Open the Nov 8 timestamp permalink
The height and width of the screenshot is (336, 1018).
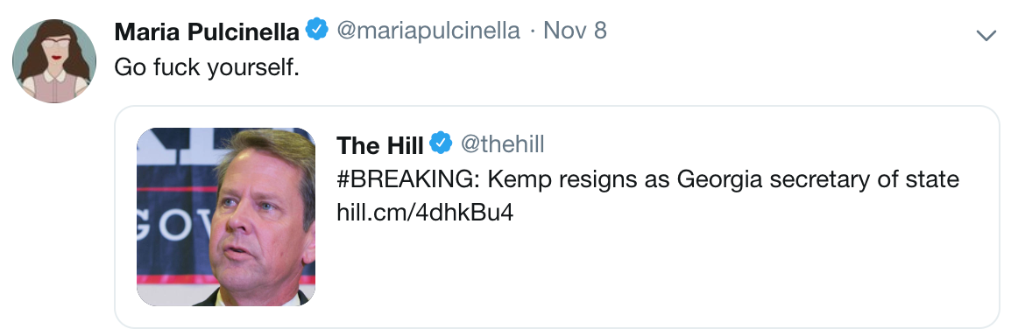(575, 31)
